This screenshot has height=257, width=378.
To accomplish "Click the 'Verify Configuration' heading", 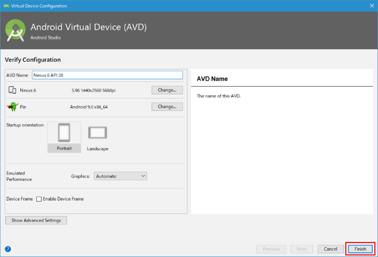I will point(33,60).
